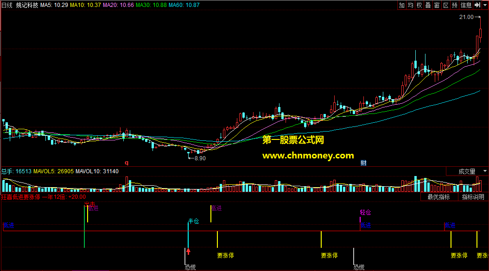Click the 权 adjustment button
The height and width of the screenshot is (271, 489).
pos(419,5)
